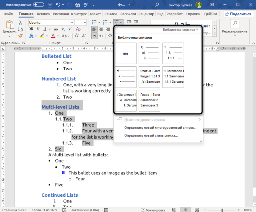Click the superscript icon
The height and width of the screenshot is (212, 256).
tap(70, 28)
